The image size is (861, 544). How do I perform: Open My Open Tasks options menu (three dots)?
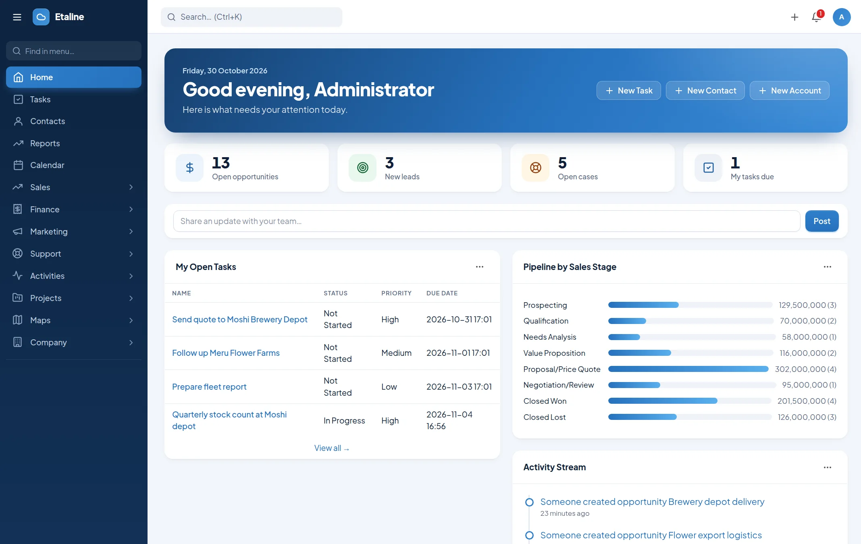pos(479,267)
